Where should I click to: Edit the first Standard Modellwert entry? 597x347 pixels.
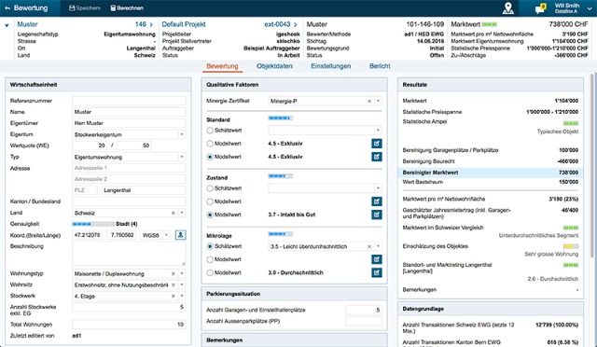pos(377,144)
